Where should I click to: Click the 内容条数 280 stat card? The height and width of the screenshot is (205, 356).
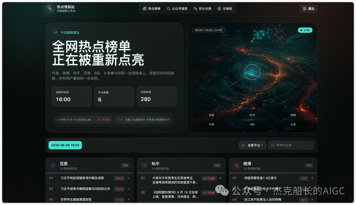click(x=157, y=96)
